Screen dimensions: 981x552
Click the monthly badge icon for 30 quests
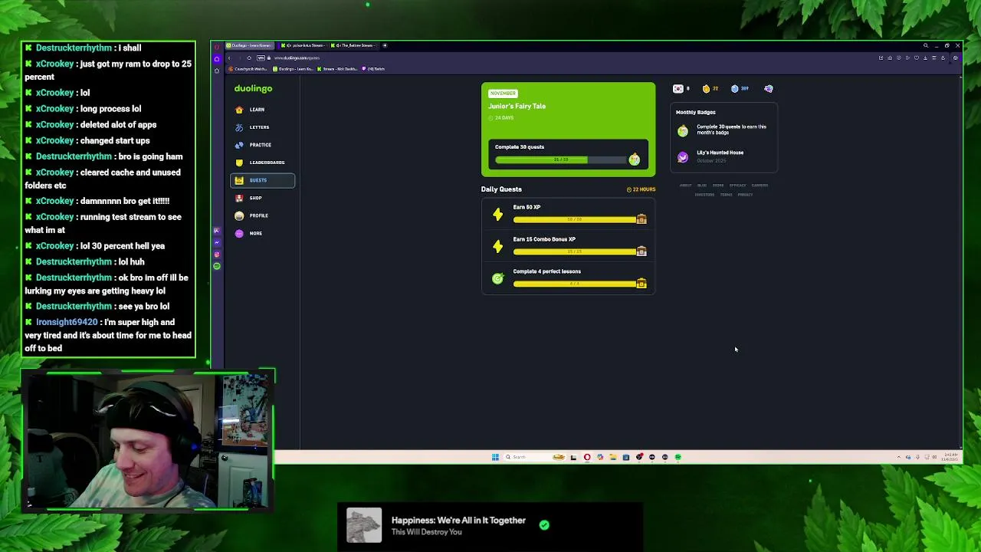tap(683, 130)
